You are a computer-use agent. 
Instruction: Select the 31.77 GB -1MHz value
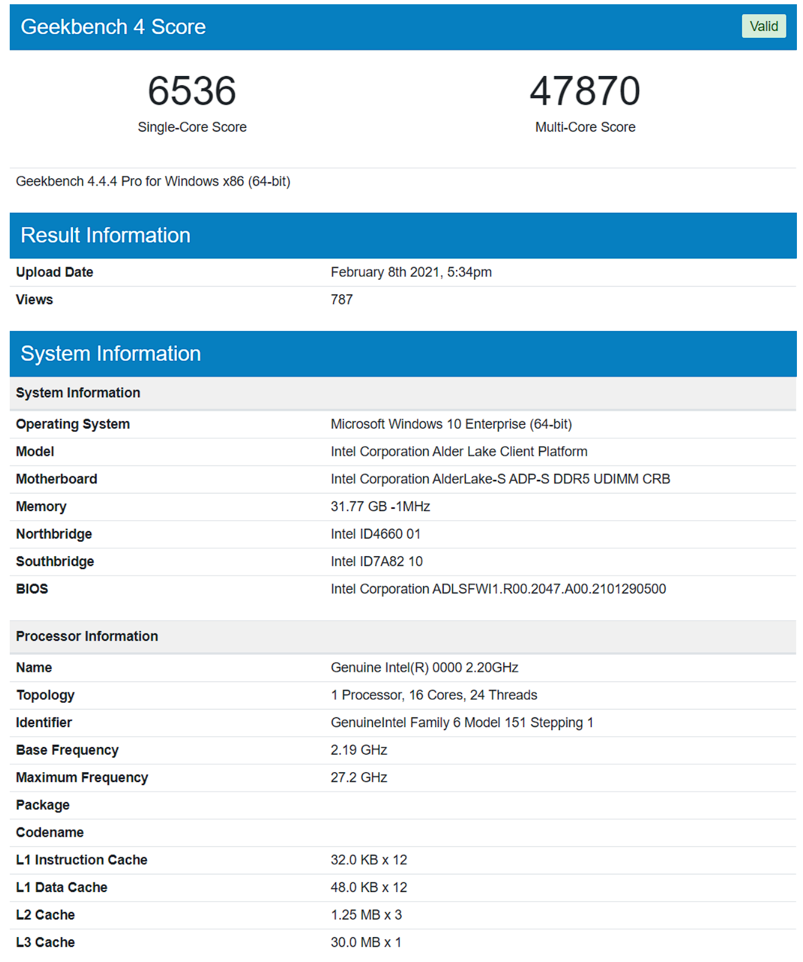pyautogui.click(x=381, y=506)
